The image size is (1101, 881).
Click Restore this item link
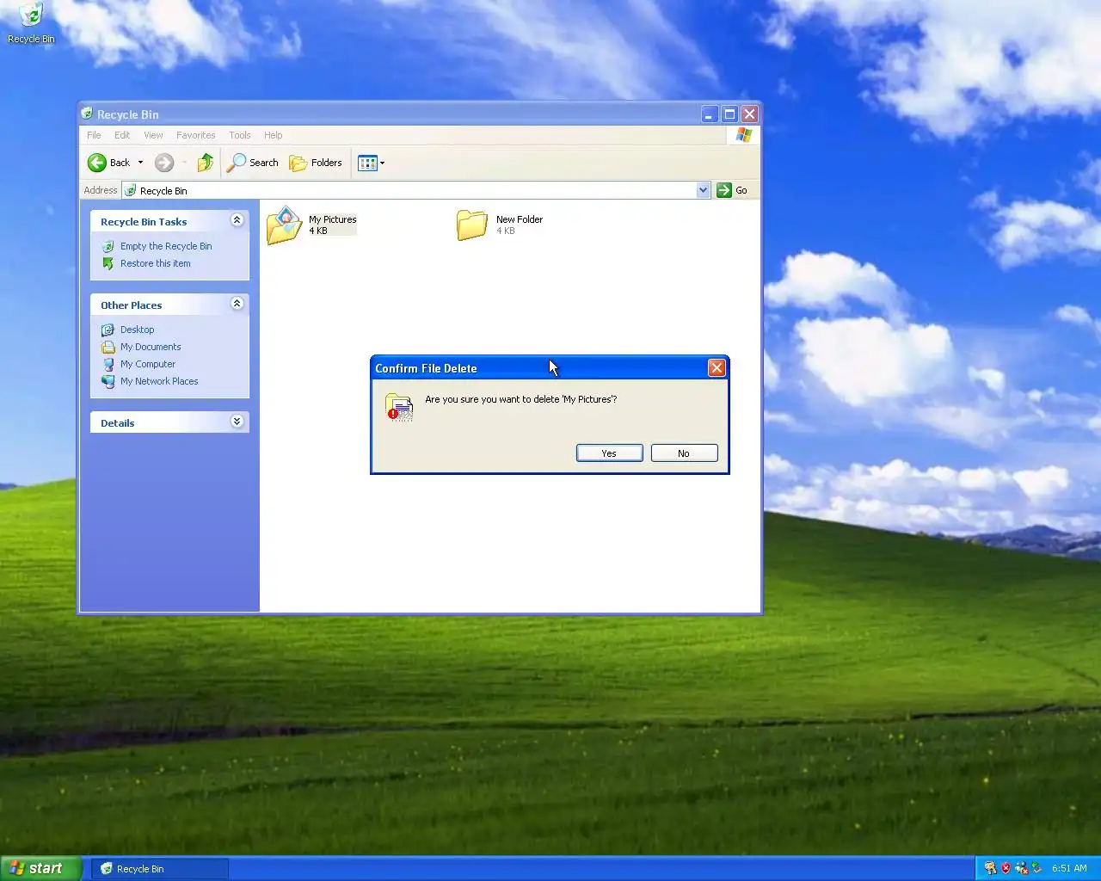coord(156,263)
